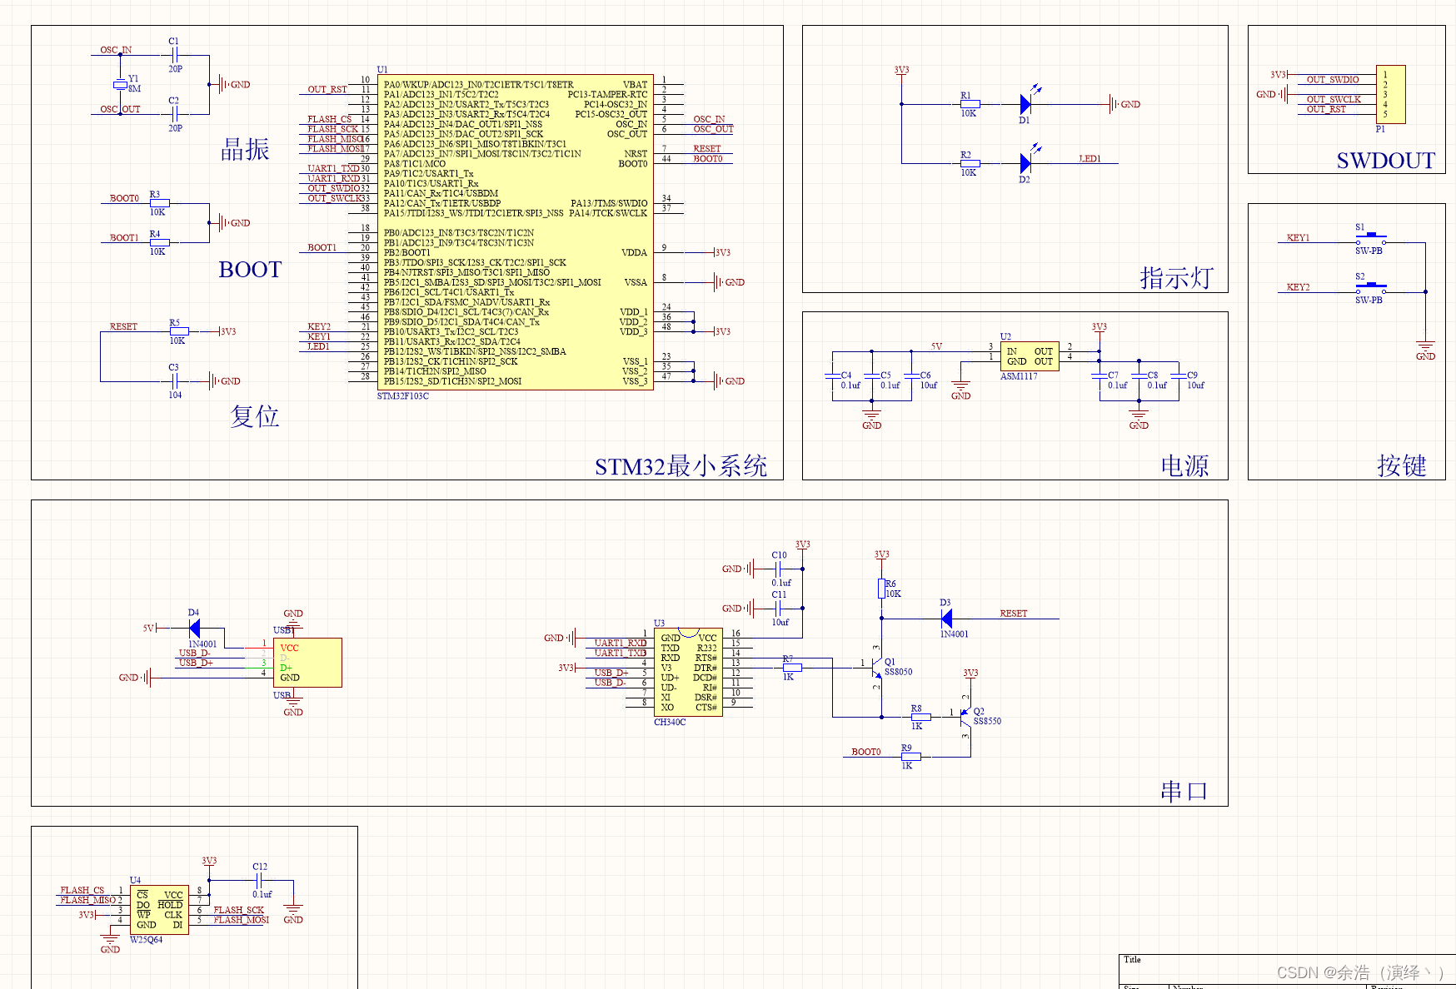
Task: Select the U3 CH340C chip body
Action: pyautogui.click(x=688, y=673)
